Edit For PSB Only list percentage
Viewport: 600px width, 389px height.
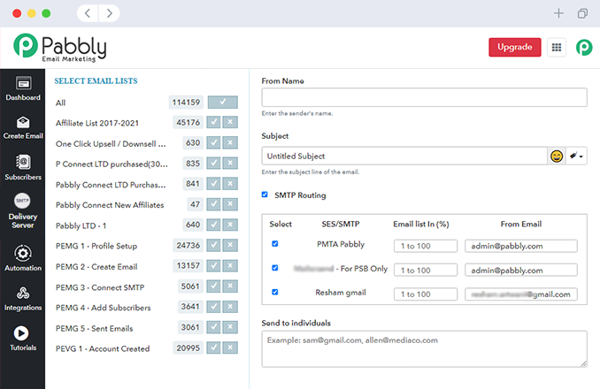coord(426,271)
